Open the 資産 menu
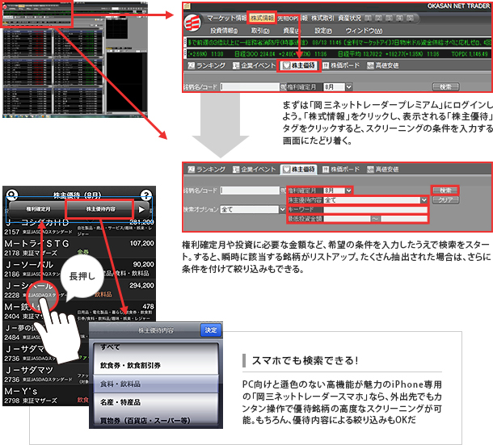The image size is (493, 445). click(x=292, y=31)
